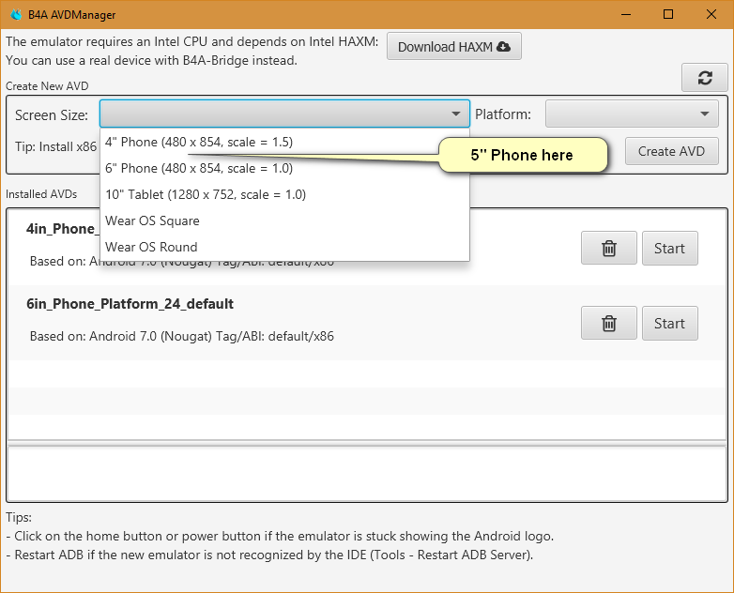Select the 6in_Phone_Platform_24_default list entry
734x593 pixels.
pyautogui.click(x=367, y=323)
